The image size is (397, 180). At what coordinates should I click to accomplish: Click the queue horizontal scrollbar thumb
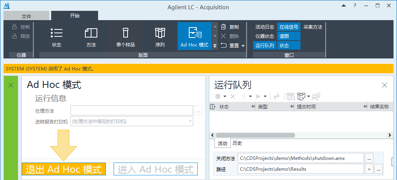tap(255, 135)
